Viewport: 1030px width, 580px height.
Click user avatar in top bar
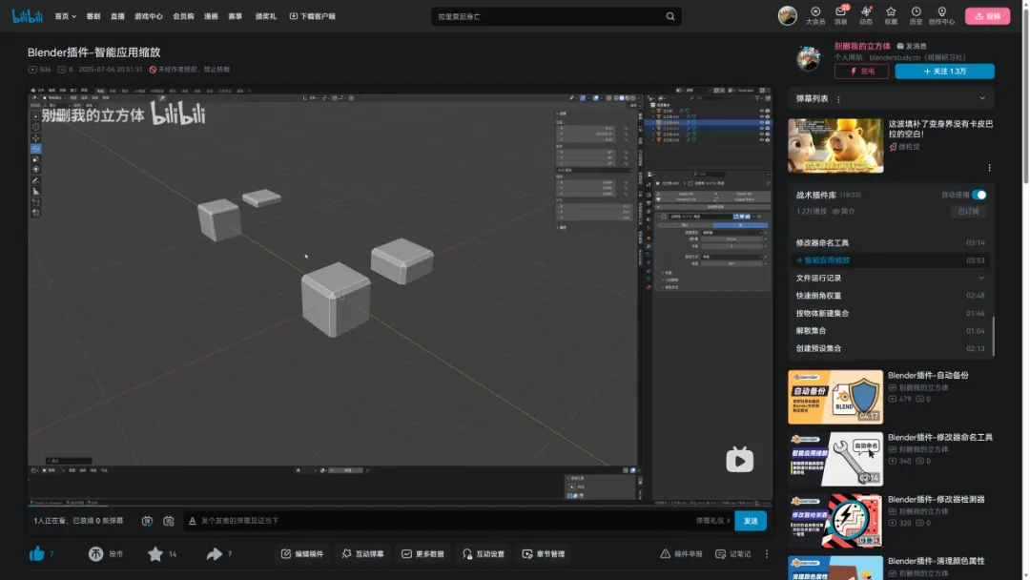point(787,15)
